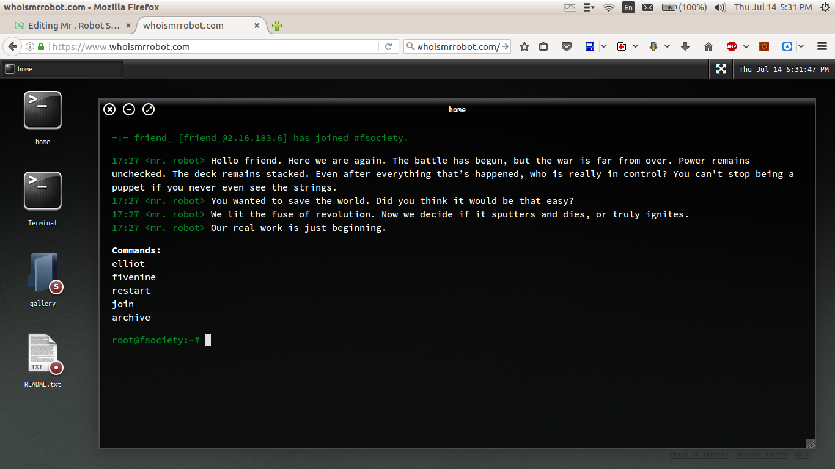835x469 pixels.
Task: Go to the Firefox home page
Action: click(708, 46)
